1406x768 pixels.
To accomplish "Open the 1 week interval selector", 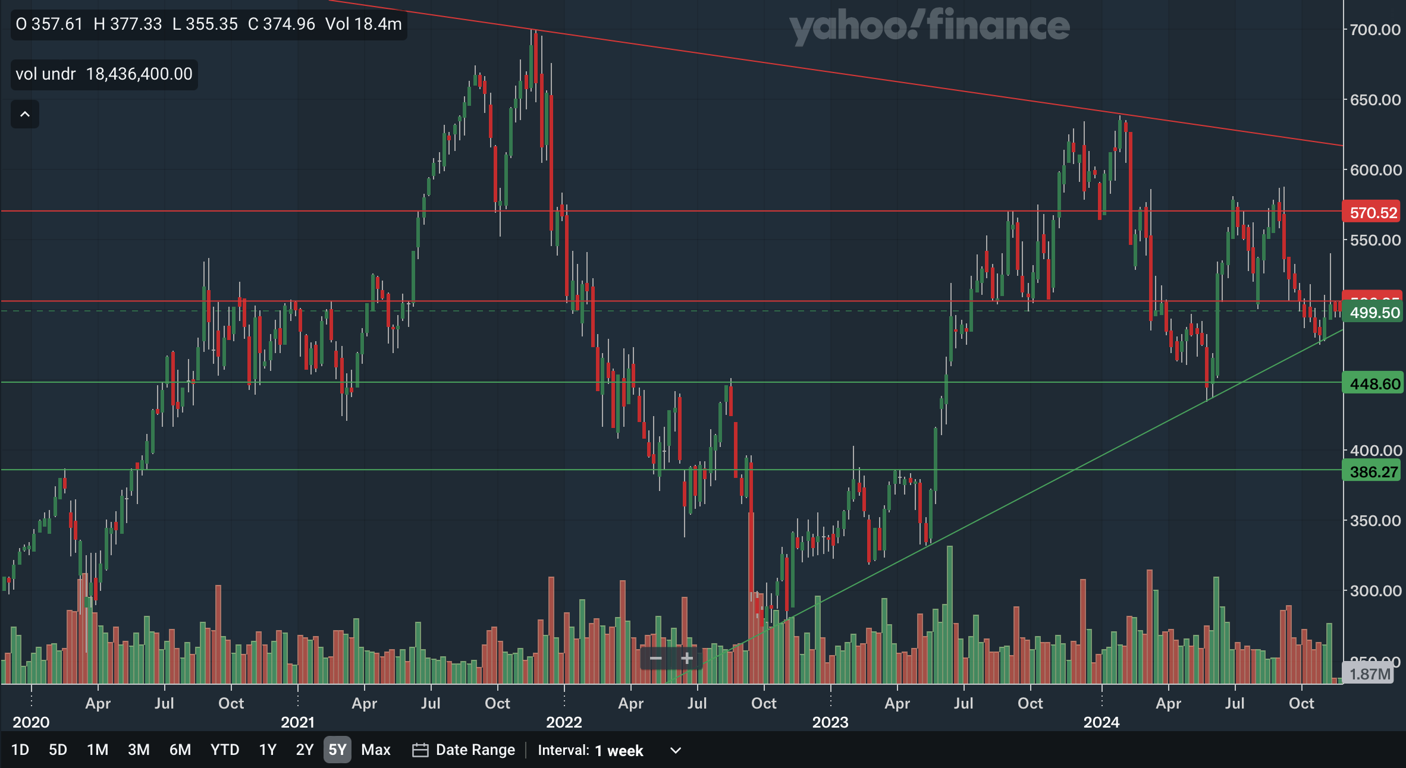I will pyautogui.click(x=619, y=751).
